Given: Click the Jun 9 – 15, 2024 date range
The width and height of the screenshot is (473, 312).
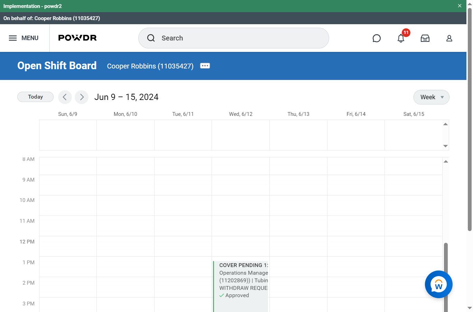Looking at the screenshot, I should tap(127, 97).
